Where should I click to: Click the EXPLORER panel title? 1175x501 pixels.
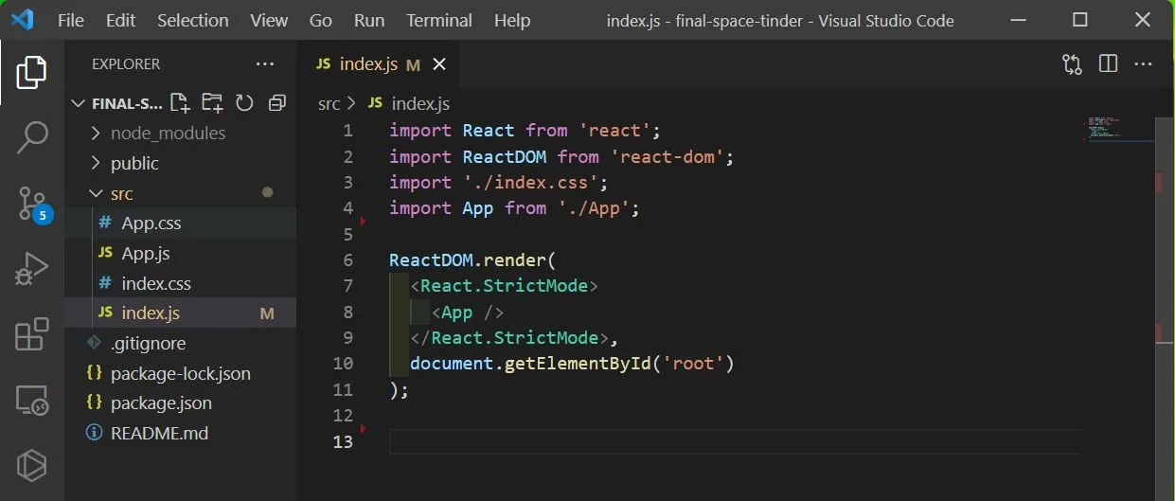[126, 64]
